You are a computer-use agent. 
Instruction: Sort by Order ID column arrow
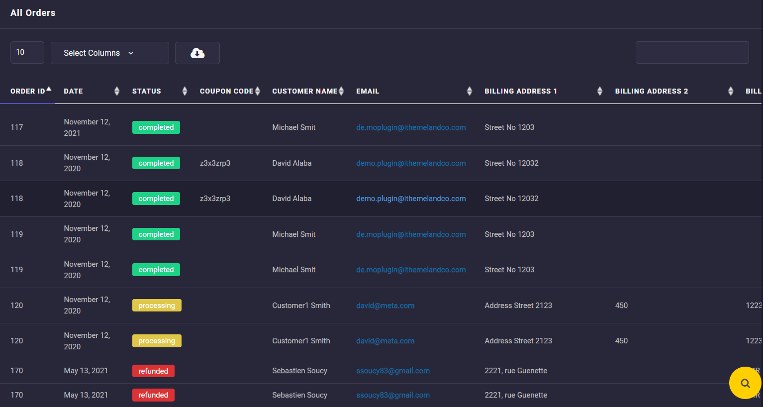[49, 90]
